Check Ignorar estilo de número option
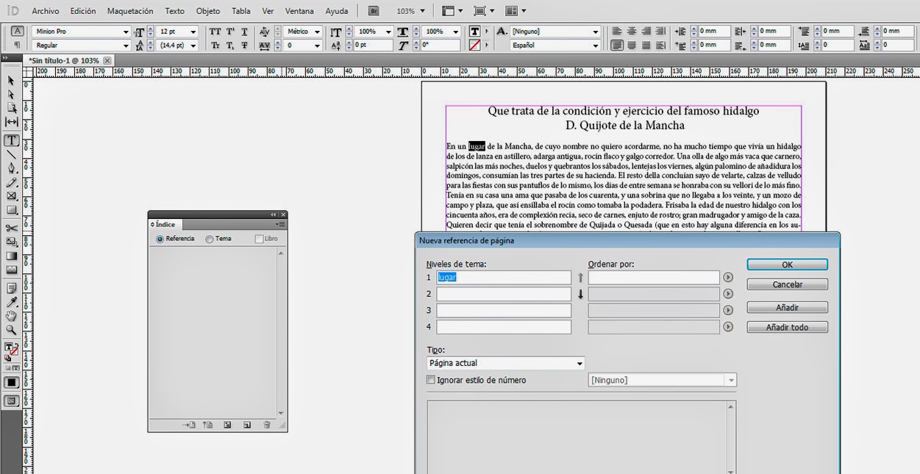The image size is (920, 474). click(x=430, y=380)
